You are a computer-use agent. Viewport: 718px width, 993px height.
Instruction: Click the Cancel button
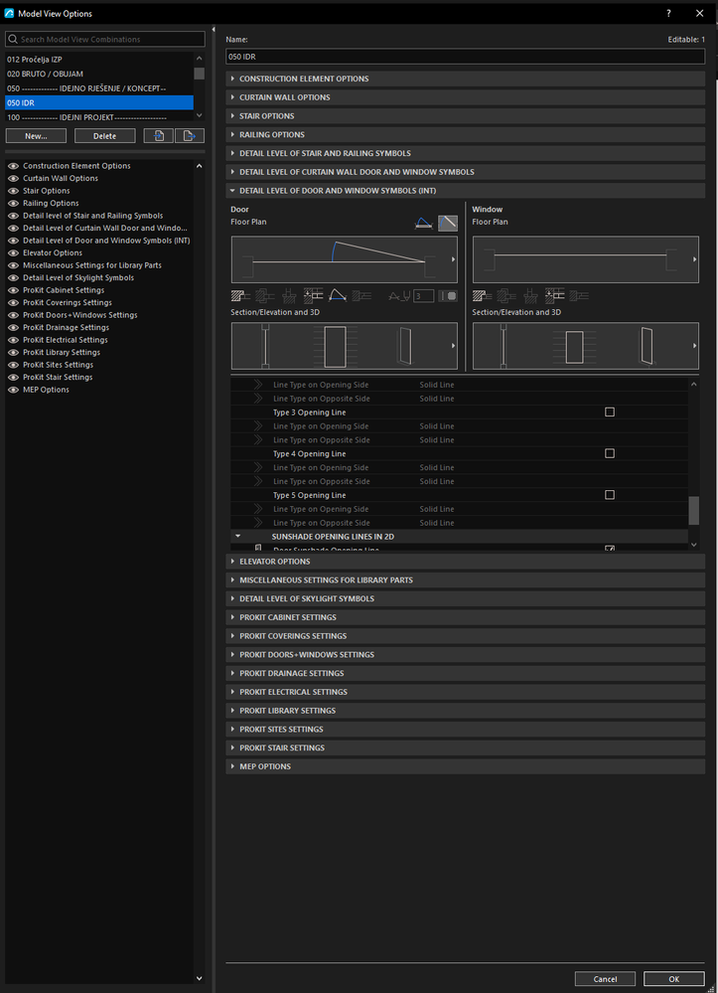606,979
